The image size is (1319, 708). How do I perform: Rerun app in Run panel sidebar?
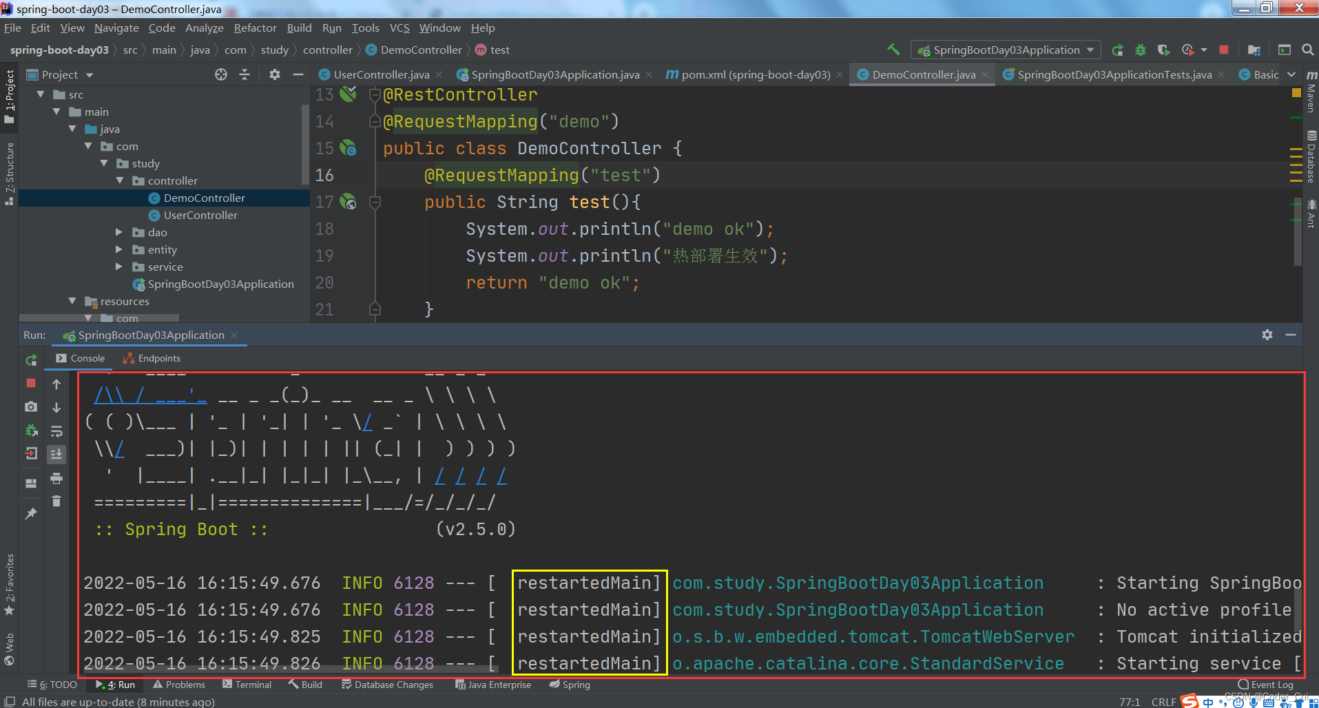pos(31,360)
